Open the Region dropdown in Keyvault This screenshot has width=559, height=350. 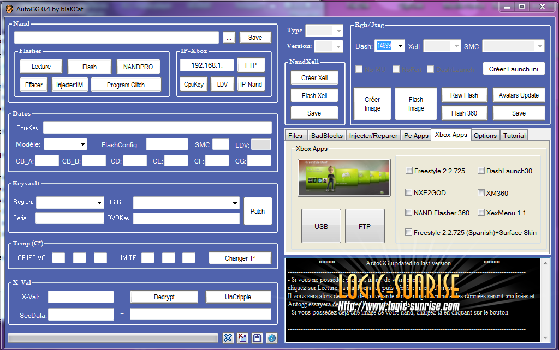pyautogui.click(x=99, y=203)
